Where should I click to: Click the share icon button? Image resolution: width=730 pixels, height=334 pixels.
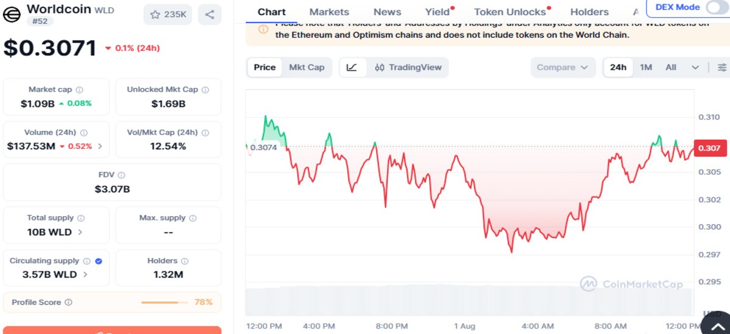(x=209, y=15)
